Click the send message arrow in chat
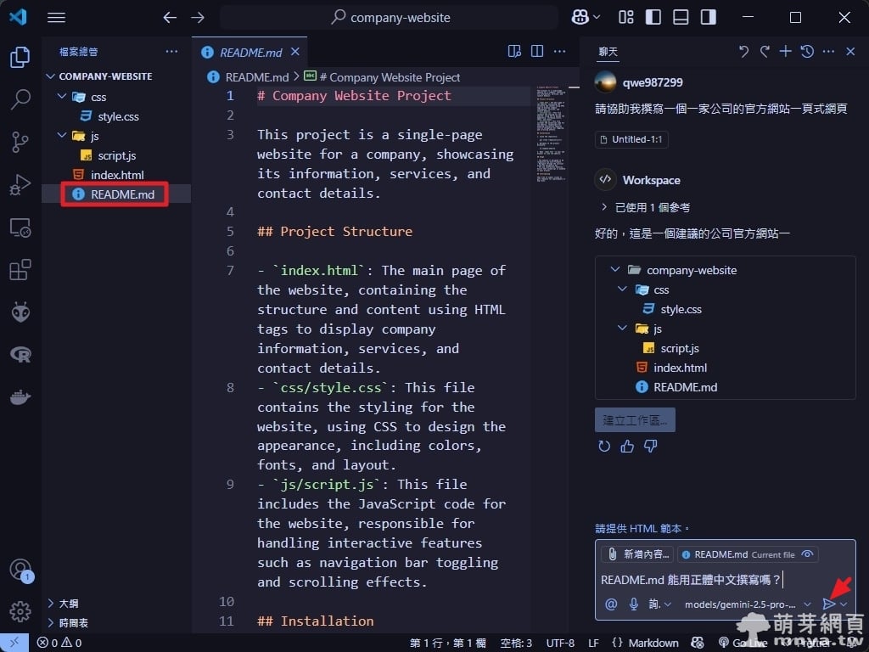Viewport: 869px width, 652px height. [829, 604]
